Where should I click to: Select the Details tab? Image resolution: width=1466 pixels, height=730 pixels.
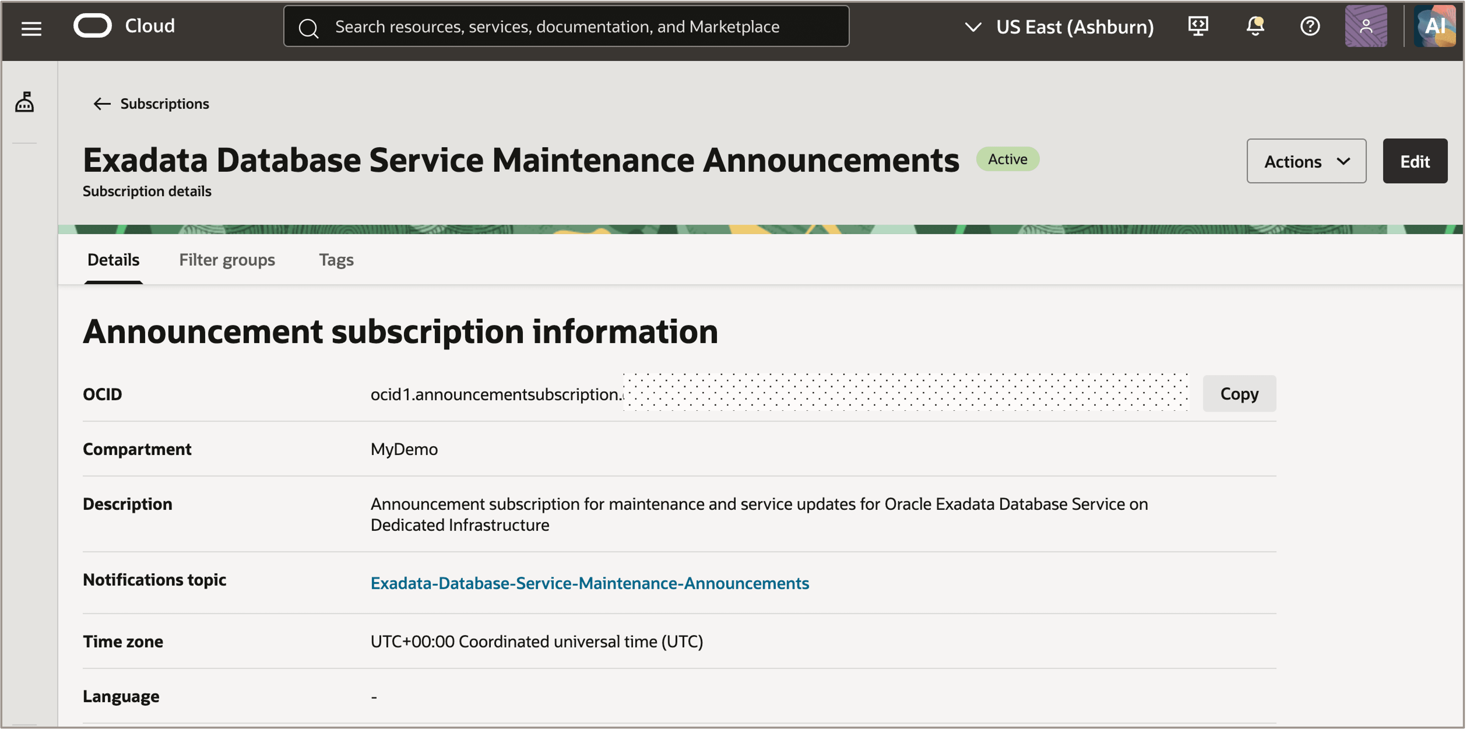coord(113,259)
